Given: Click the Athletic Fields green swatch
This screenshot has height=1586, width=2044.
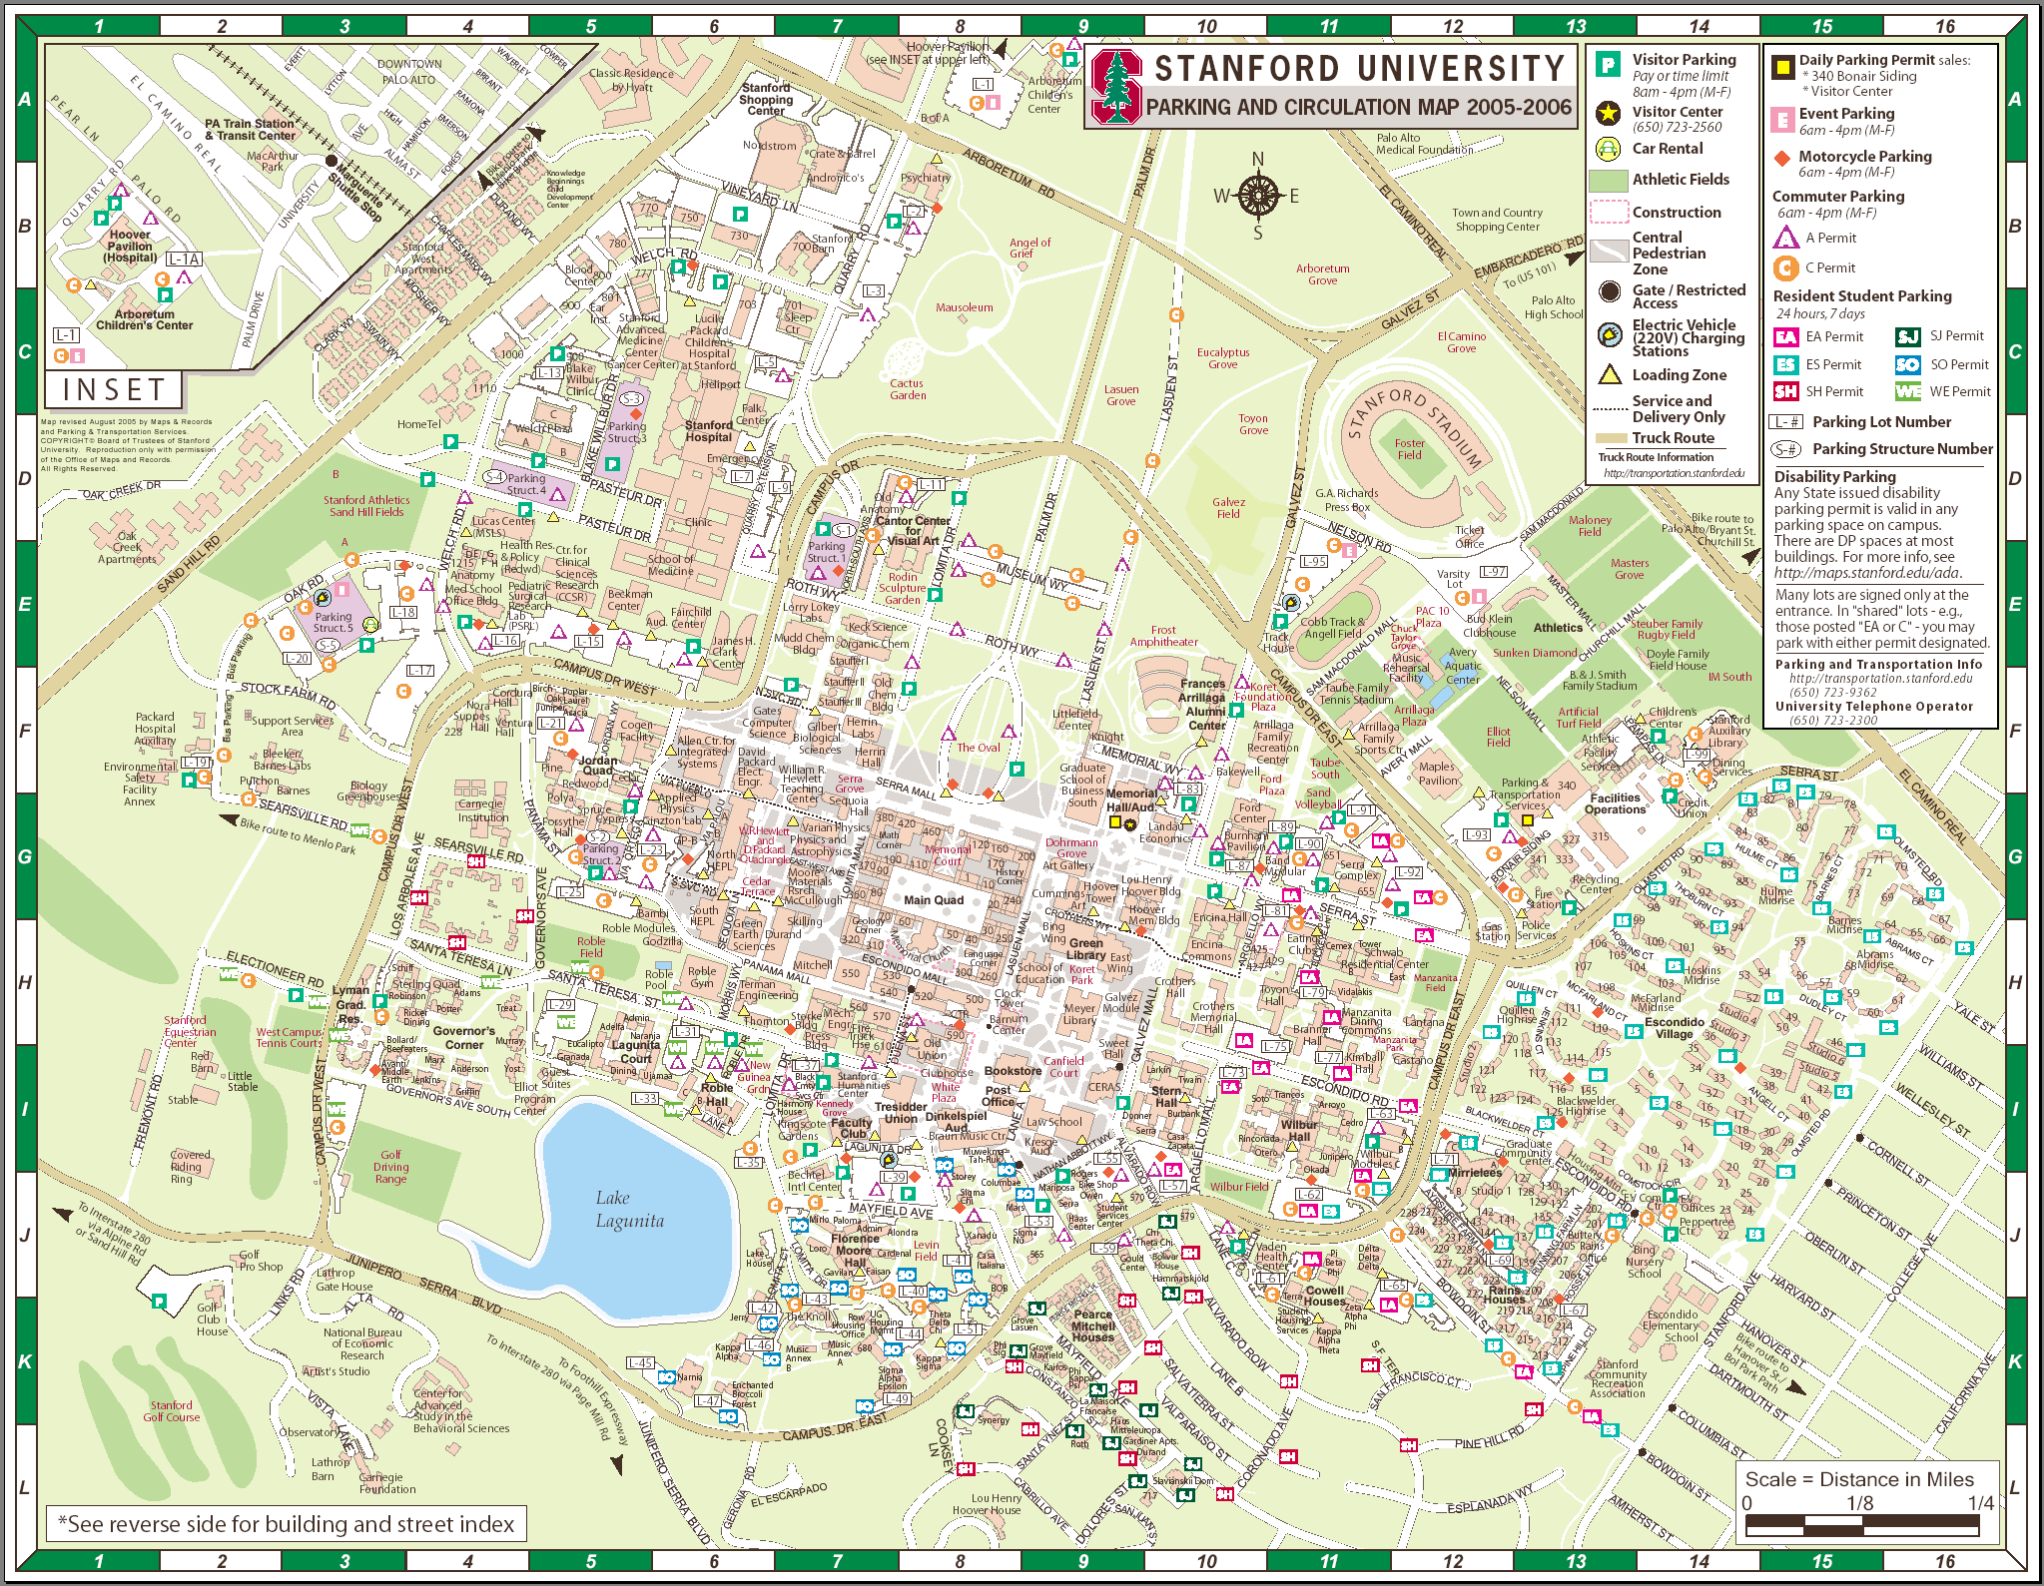Looking at the screenshot, I should pyautogui.click(x=1609, y=181).
